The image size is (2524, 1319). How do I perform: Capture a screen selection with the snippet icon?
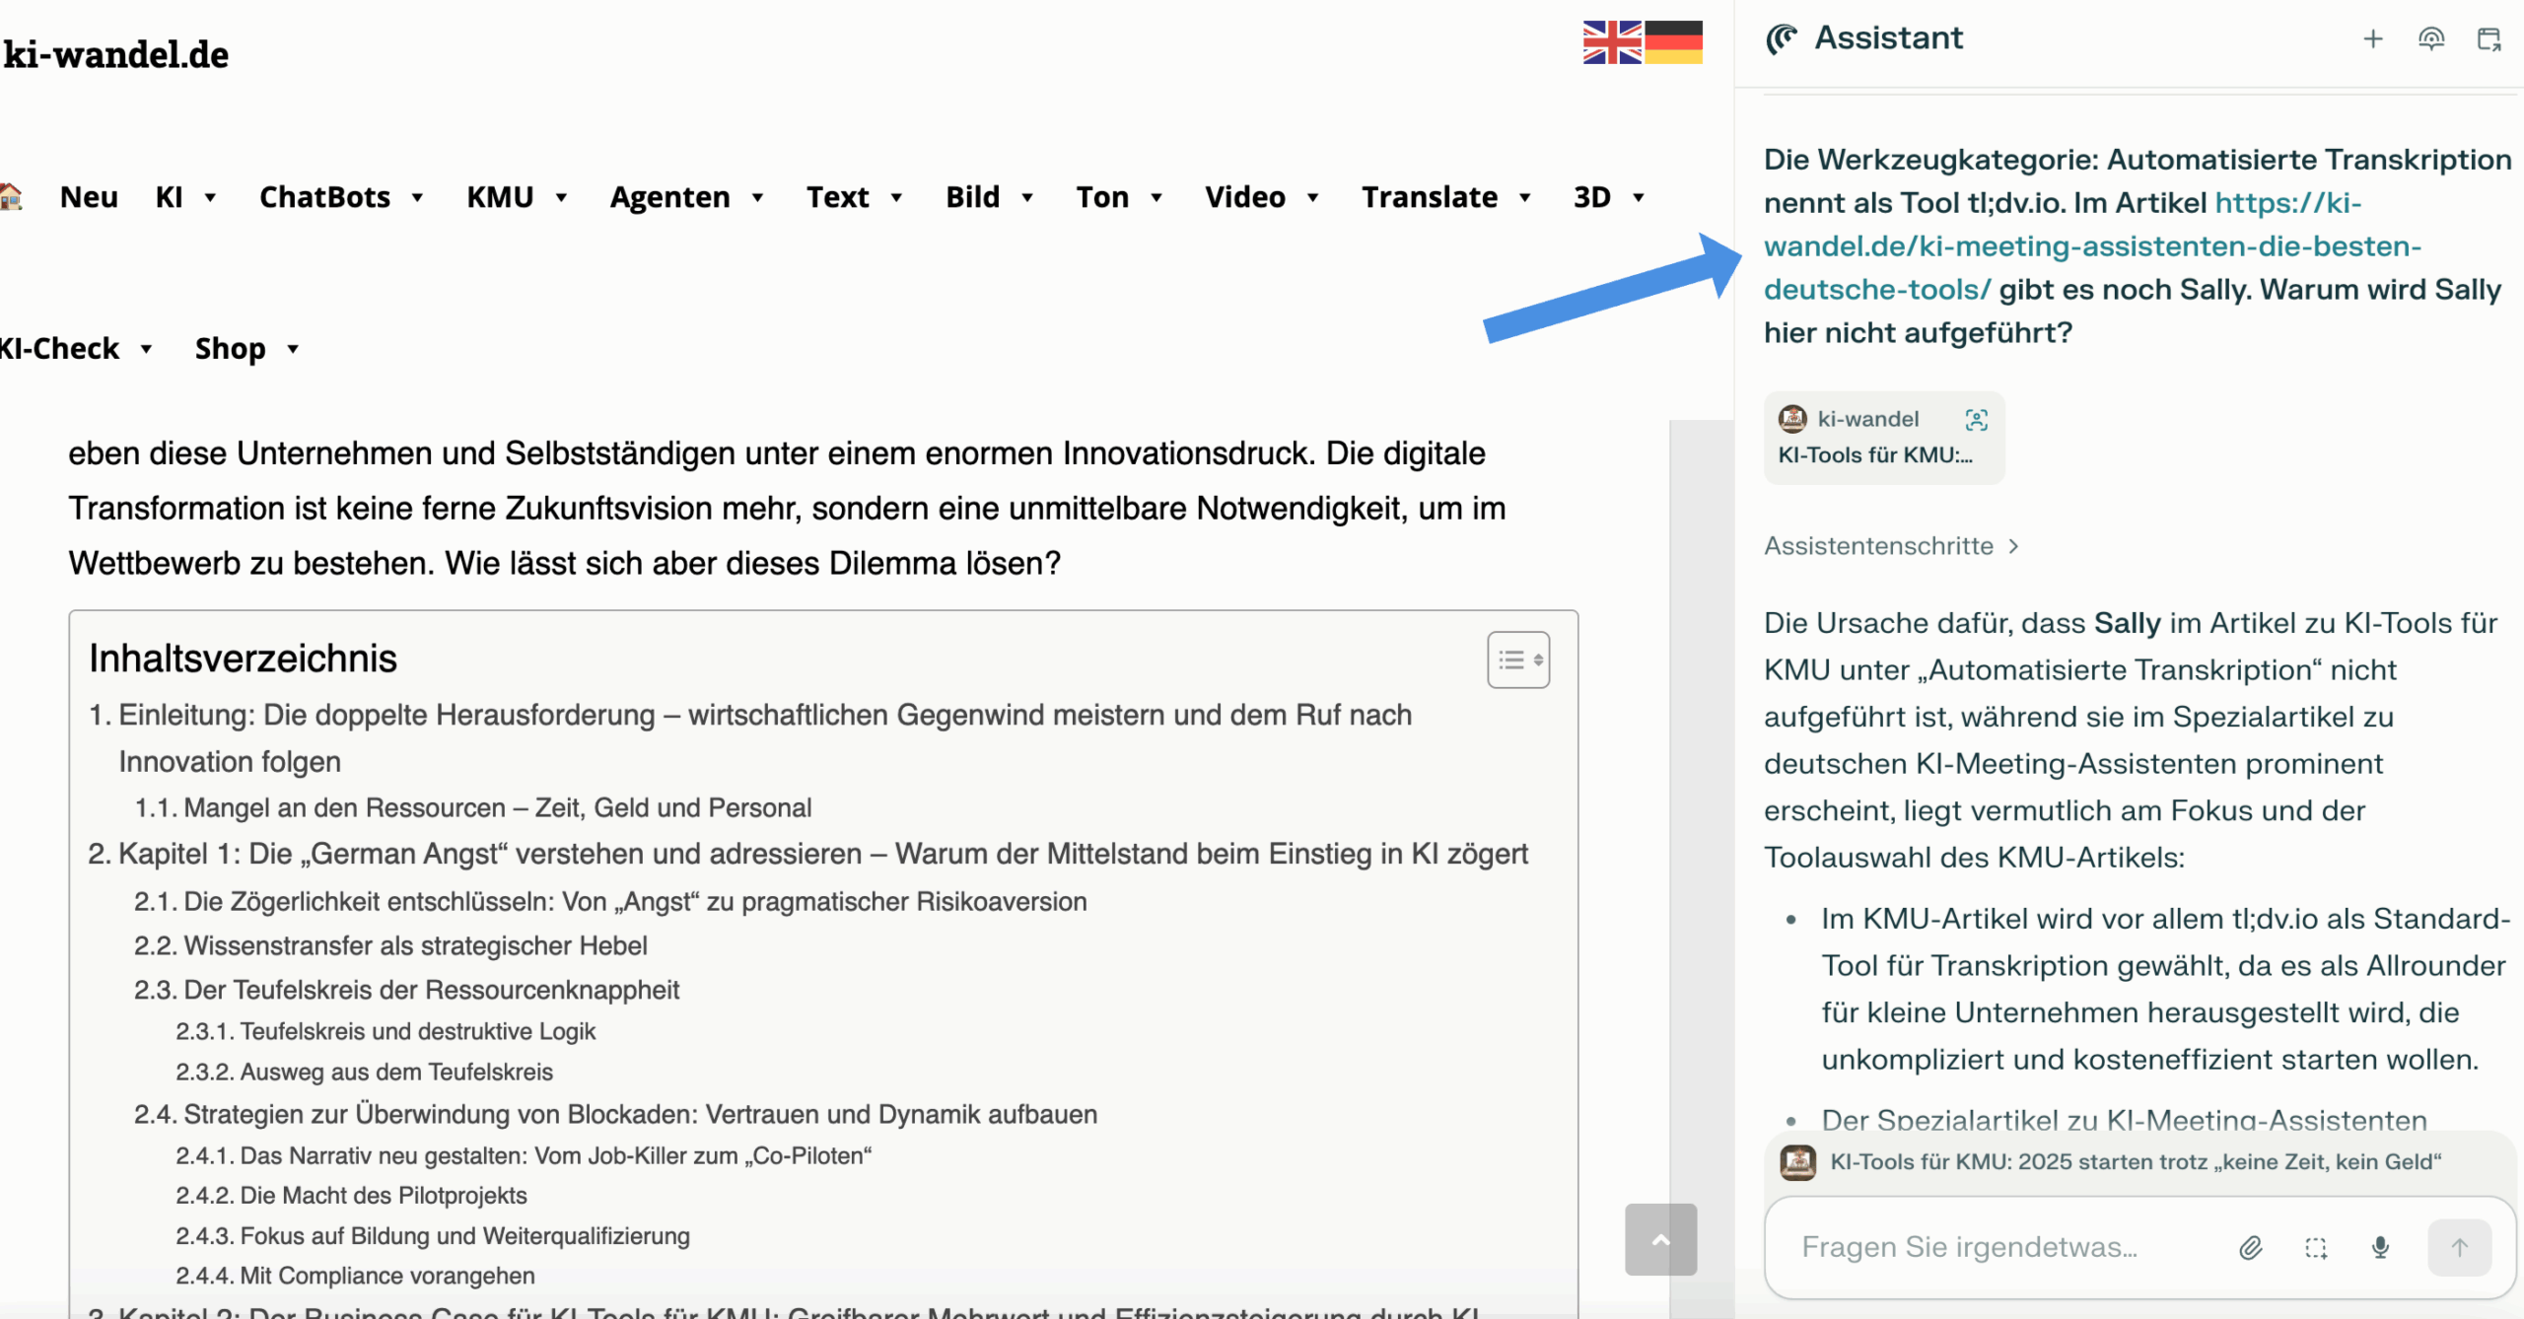[2315, 1247]
